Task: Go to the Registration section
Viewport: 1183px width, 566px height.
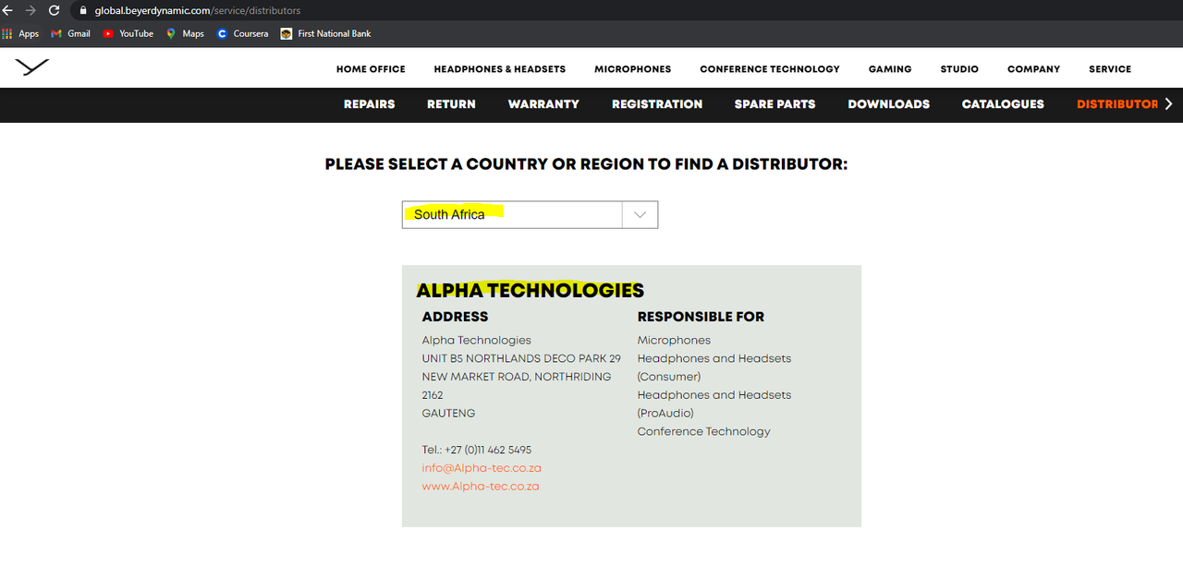Action: click(657, 104)
